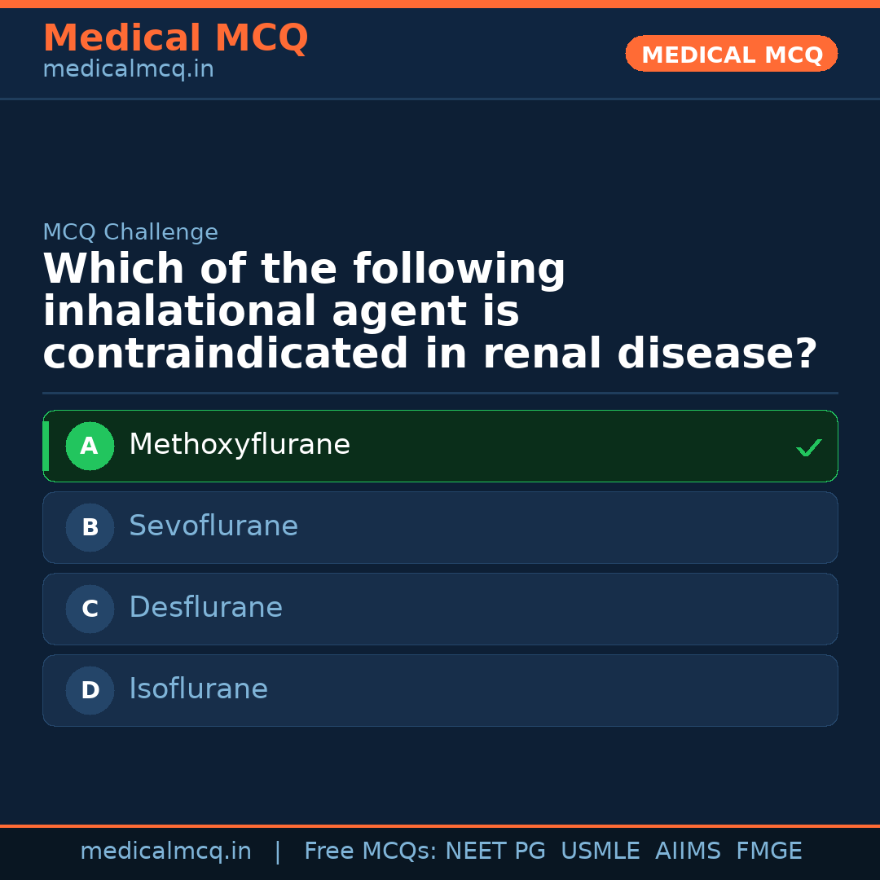Screen dimensions: 880x880
Task: Click the green letter A circle
Action: (90, 446)
